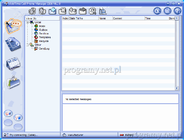Click the Content column header
Image resolution: width=184 pixels, height=140 pixels.
click(x=128, y=18)
